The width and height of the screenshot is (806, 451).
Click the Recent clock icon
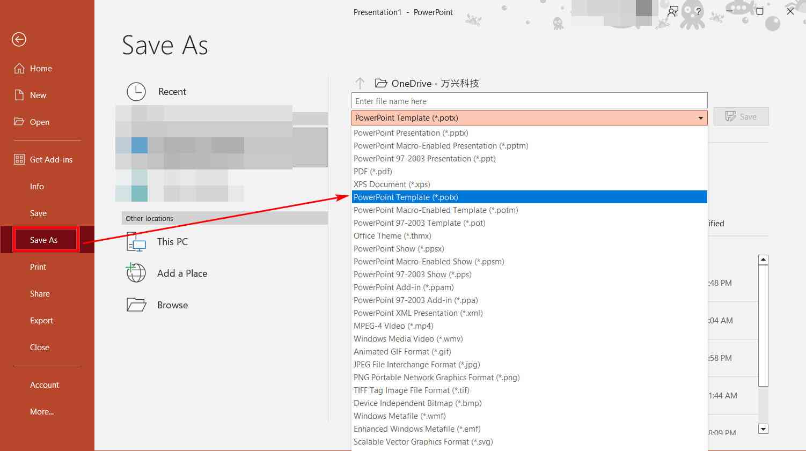point(136,92)
